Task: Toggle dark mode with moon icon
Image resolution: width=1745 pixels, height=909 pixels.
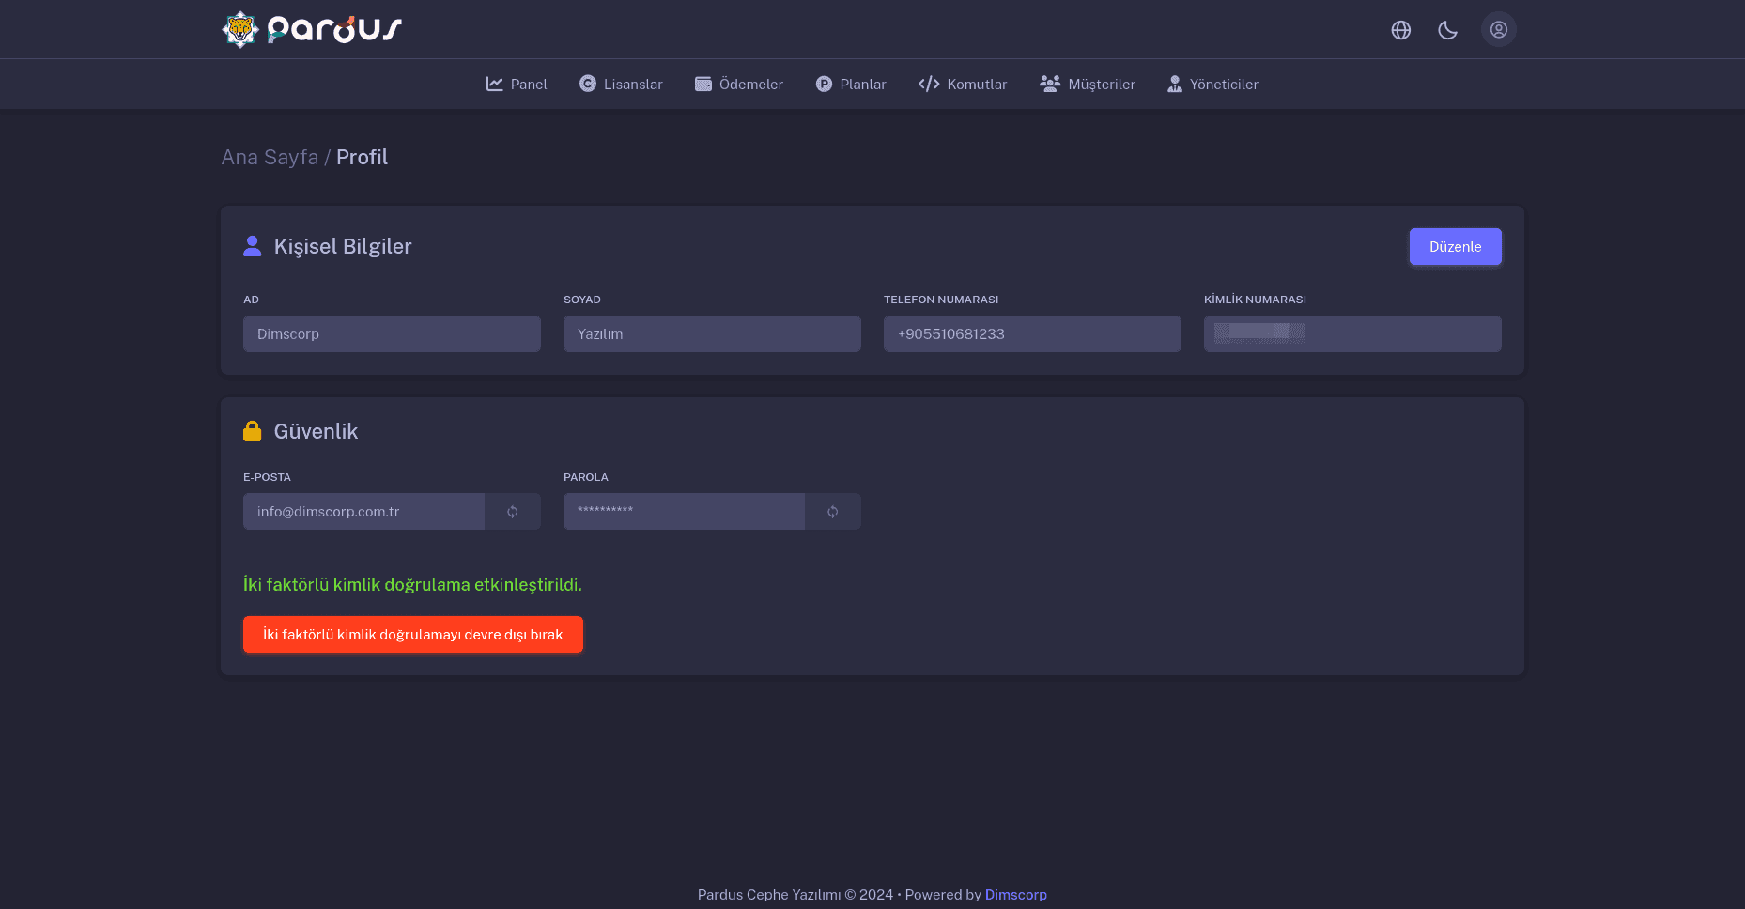Action: coord(1447,30)
